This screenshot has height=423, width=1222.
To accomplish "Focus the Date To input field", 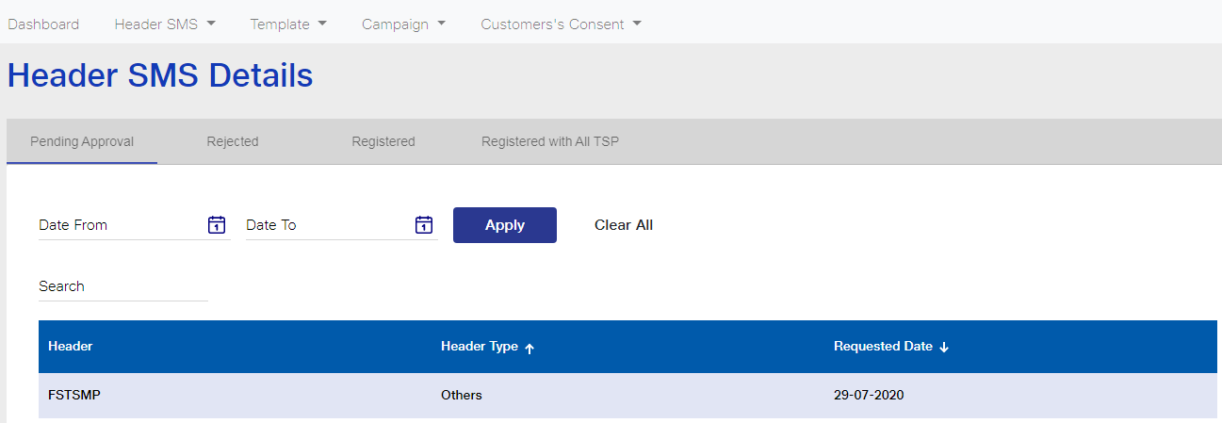I will (328, 225).
